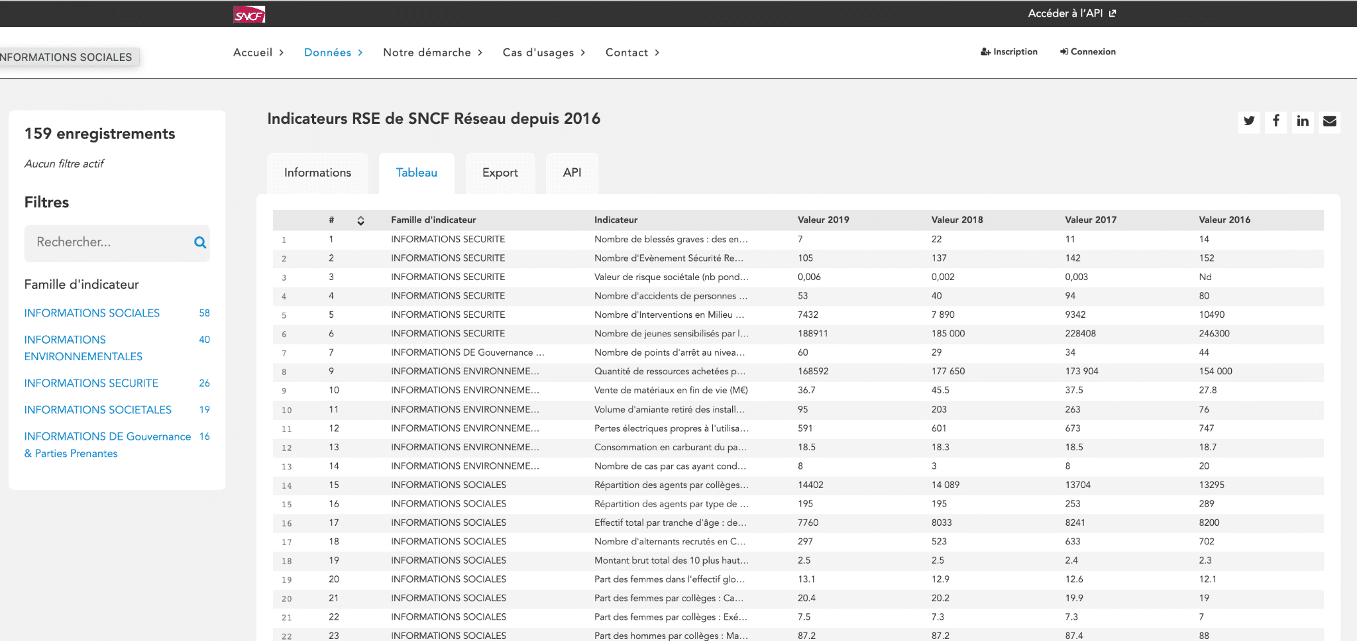1357x641 pixels.
Task: Click the SNCF logo
Action: click(x=249, y=15)
